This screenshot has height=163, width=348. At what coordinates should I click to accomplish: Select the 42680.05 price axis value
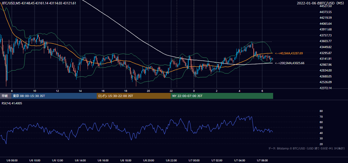coord(326,76)
